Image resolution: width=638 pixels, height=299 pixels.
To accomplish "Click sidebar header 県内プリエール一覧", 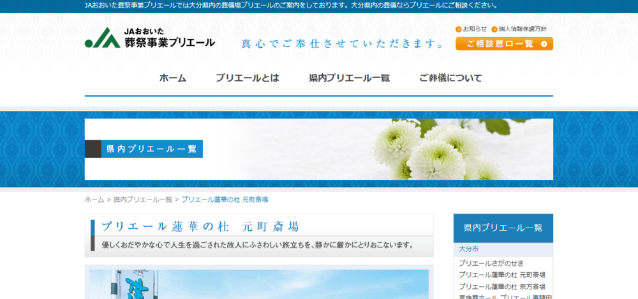I will click(503, 228).
